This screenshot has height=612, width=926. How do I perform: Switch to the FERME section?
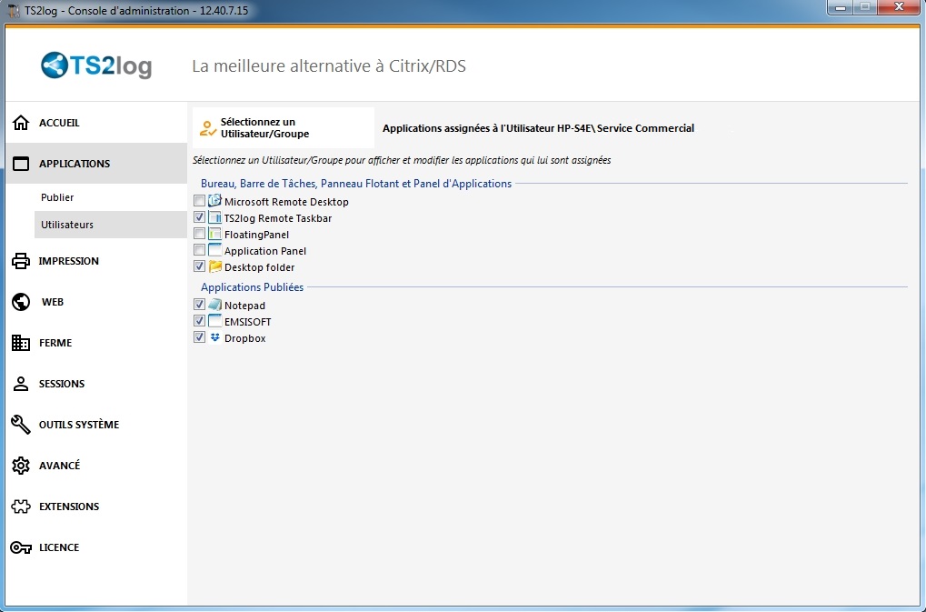pyautogui.click(x=96, y=343)
